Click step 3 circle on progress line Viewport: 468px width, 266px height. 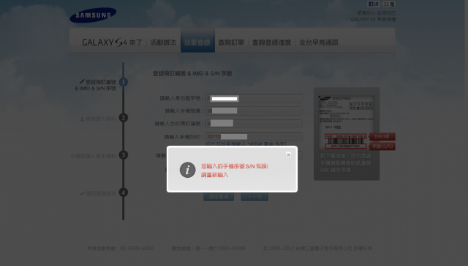(x=124, y=154)
